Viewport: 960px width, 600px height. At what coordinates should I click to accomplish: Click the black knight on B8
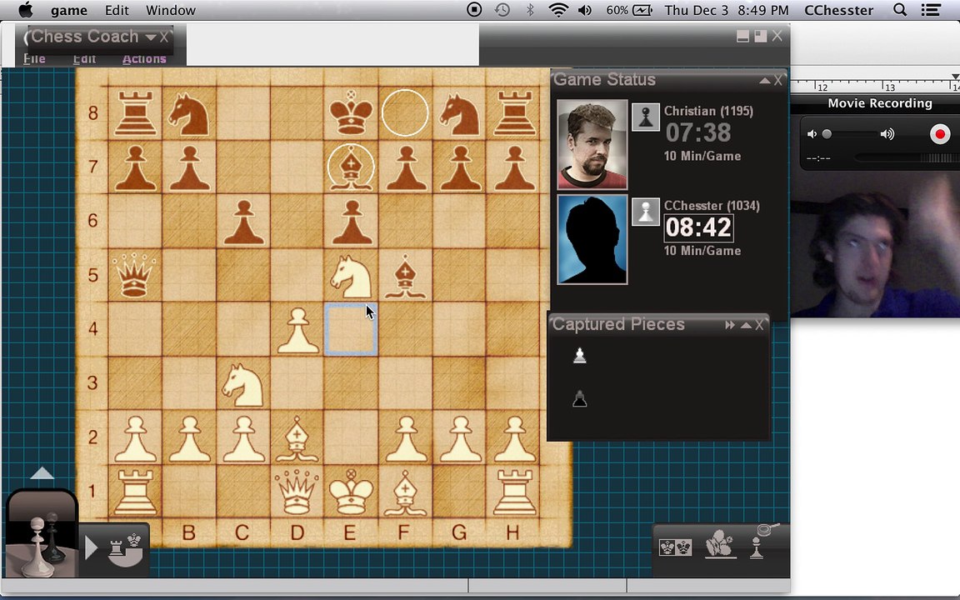189,114
